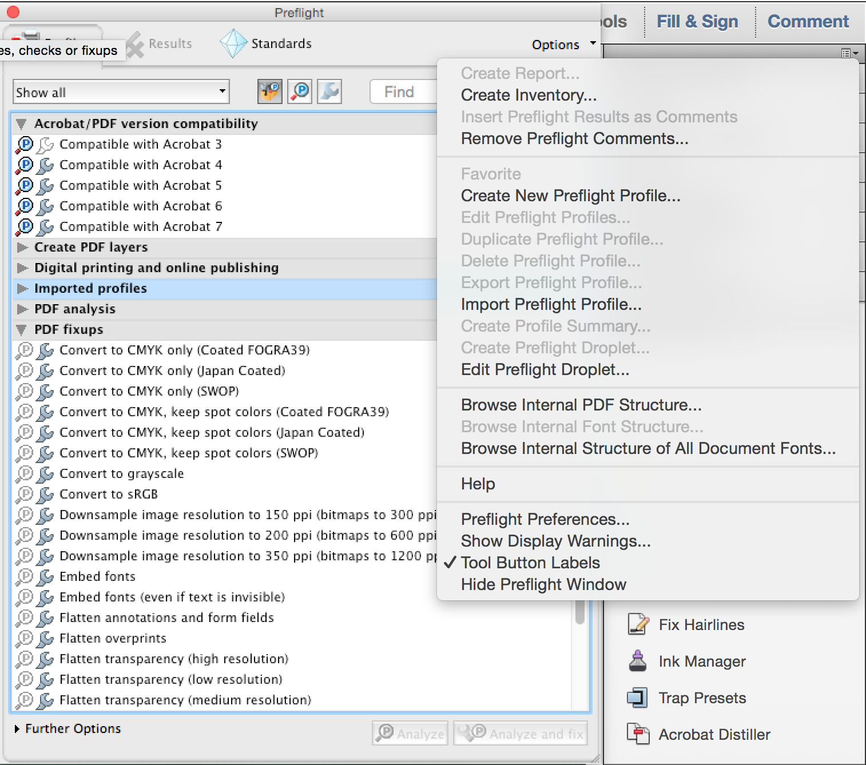The width and height of the screenshot is (866, 765).
Task: Choose Create New Preflight Profile...
Action: 647,196
